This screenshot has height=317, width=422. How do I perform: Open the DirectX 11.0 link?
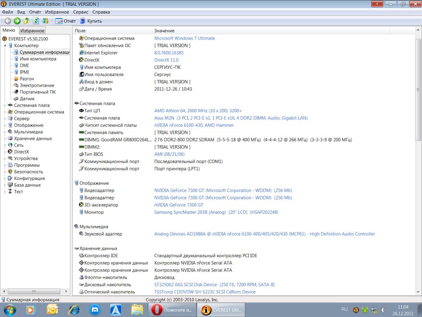point(166,60)
